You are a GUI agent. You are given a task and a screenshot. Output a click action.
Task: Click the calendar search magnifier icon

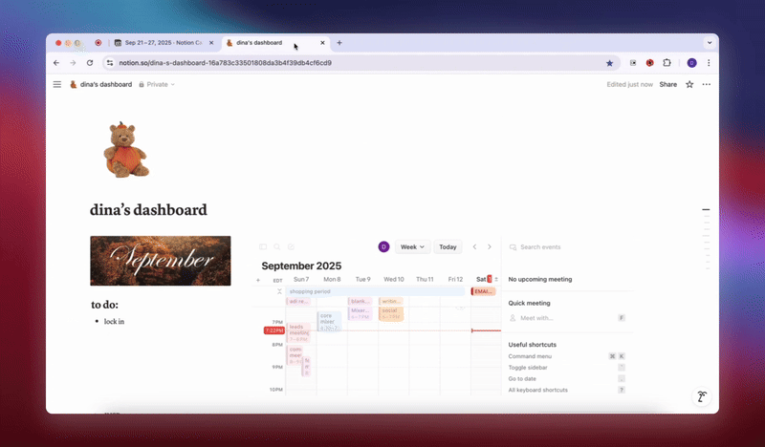[277, 246]
